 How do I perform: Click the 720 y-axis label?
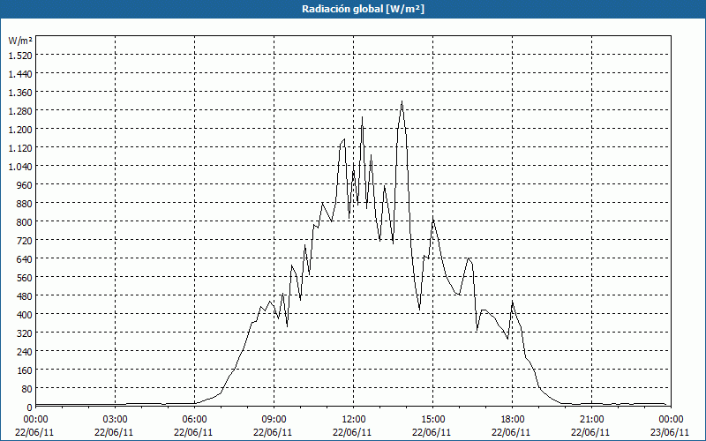pyautogui.click(x=25, y=240)
